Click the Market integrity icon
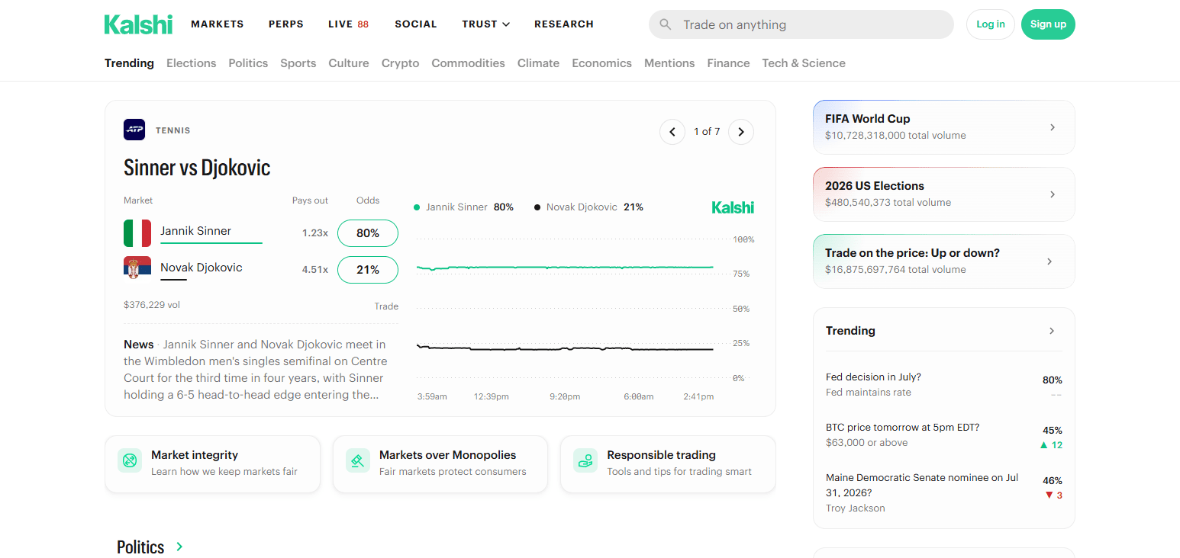Viewport: 1180px width, 558px height. pos(130,460)
